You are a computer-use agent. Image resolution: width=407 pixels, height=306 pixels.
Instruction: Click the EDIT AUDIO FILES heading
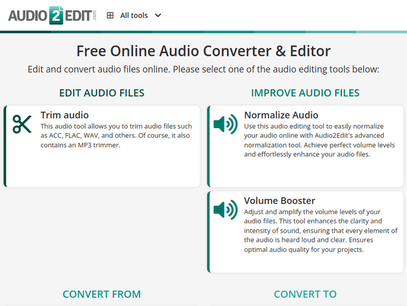(x=102, y=93)
